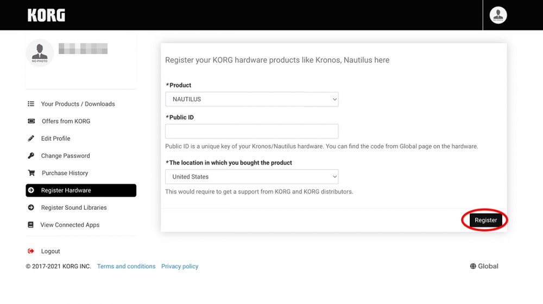The image size is (543, 304).
Task: Click the list icon beside Your Products / Downloads
Action: coord(31,104)
